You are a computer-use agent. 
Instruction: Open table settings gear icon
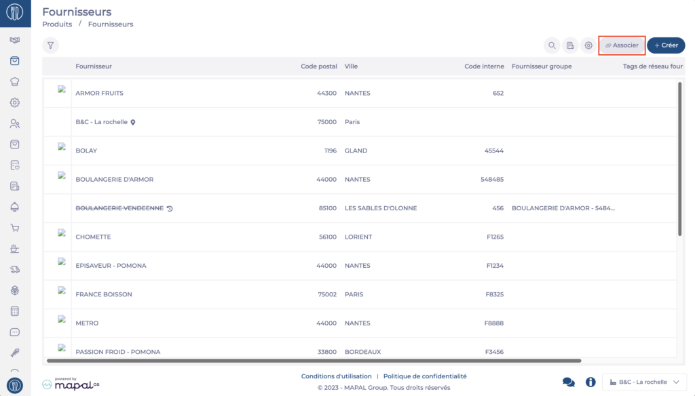pyautogui.click(x=588, y=45)
